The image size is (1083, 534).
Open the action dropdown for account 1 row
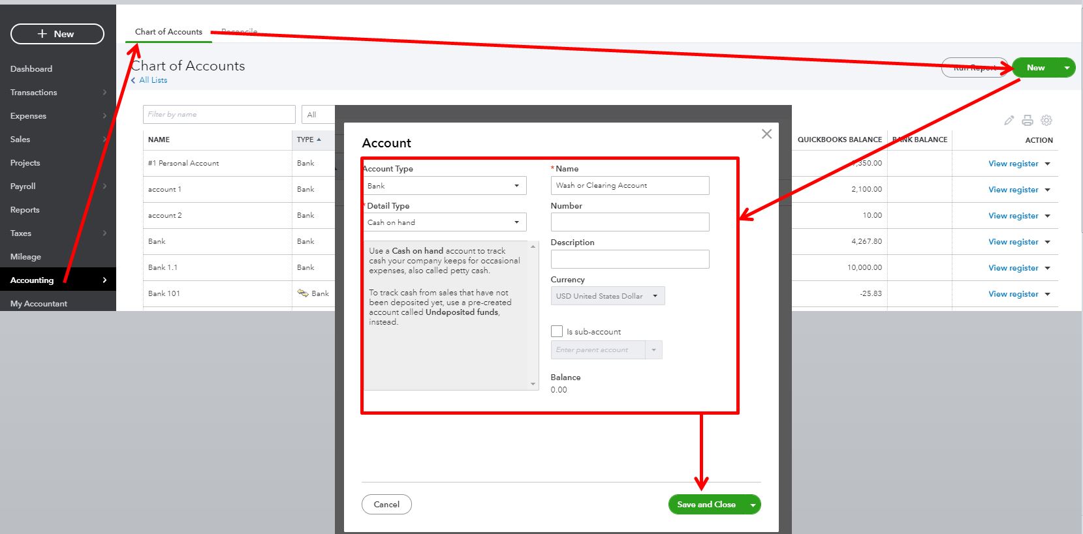tap(1048, 190)
